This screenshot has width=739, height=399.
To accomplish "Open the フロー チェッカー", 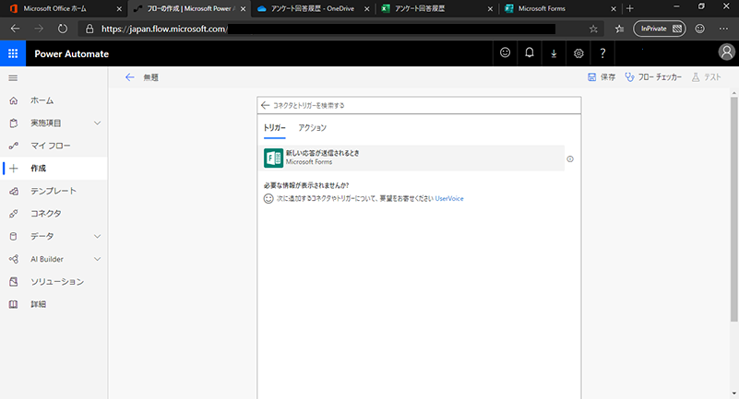I will click(x=653, y=77).
